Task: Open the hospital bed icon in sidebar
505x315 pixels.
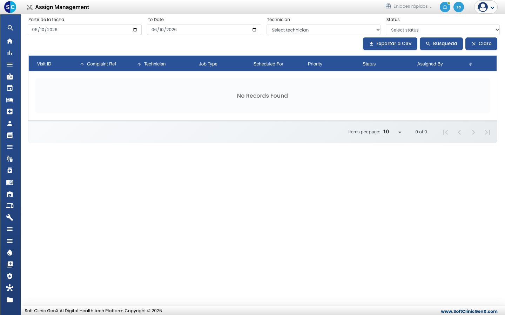Action: 10,100
